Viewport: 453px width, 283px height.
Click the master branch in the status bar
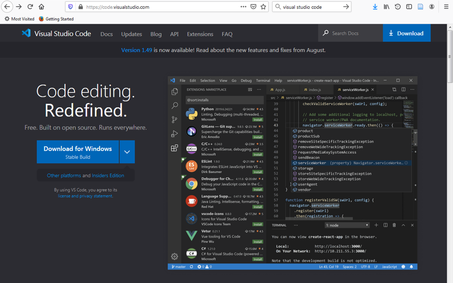pos(179,267)
